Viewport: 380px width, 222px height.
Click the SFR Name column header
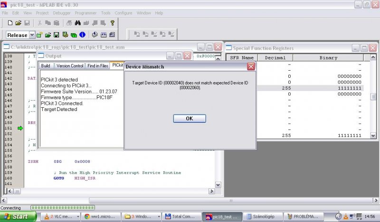242,58
